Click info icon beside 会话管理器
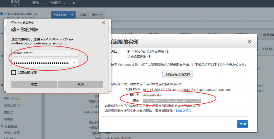The height and width of the screenshot is (139, 274). (150, 56)
